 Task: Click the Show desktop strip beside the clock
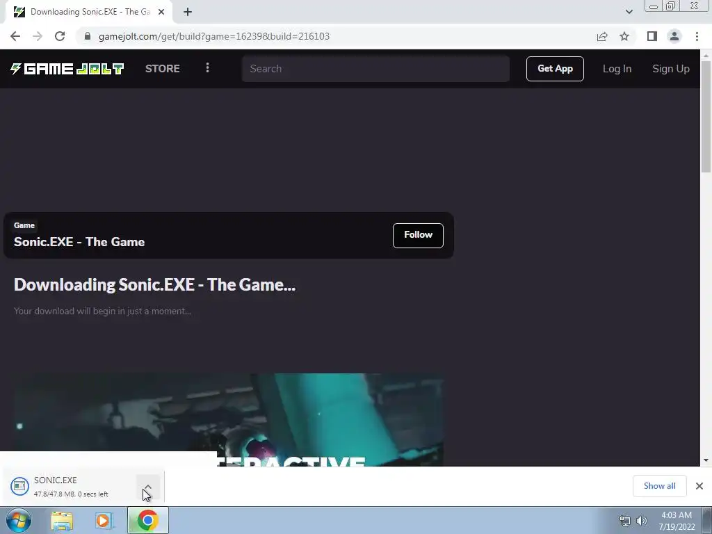coord(707,520)
